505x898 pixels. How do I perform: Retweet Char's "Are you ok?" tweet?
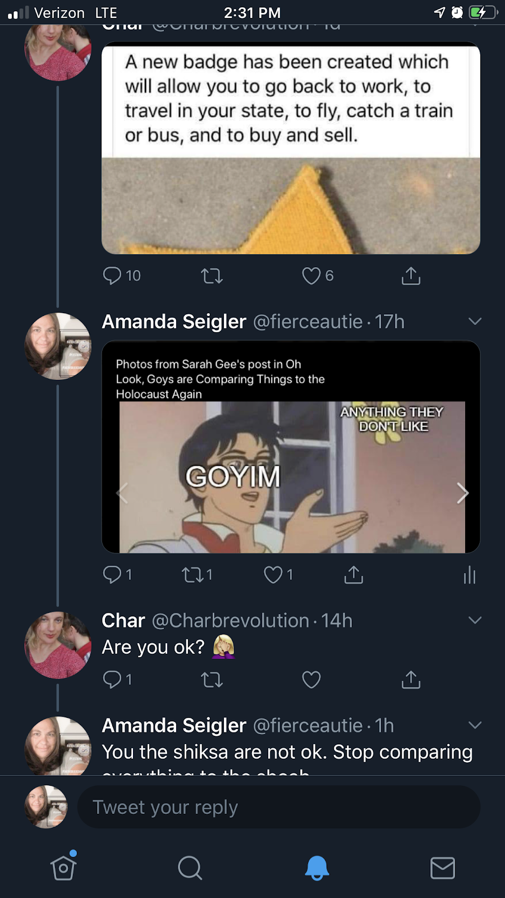click(x=212, y=680)
